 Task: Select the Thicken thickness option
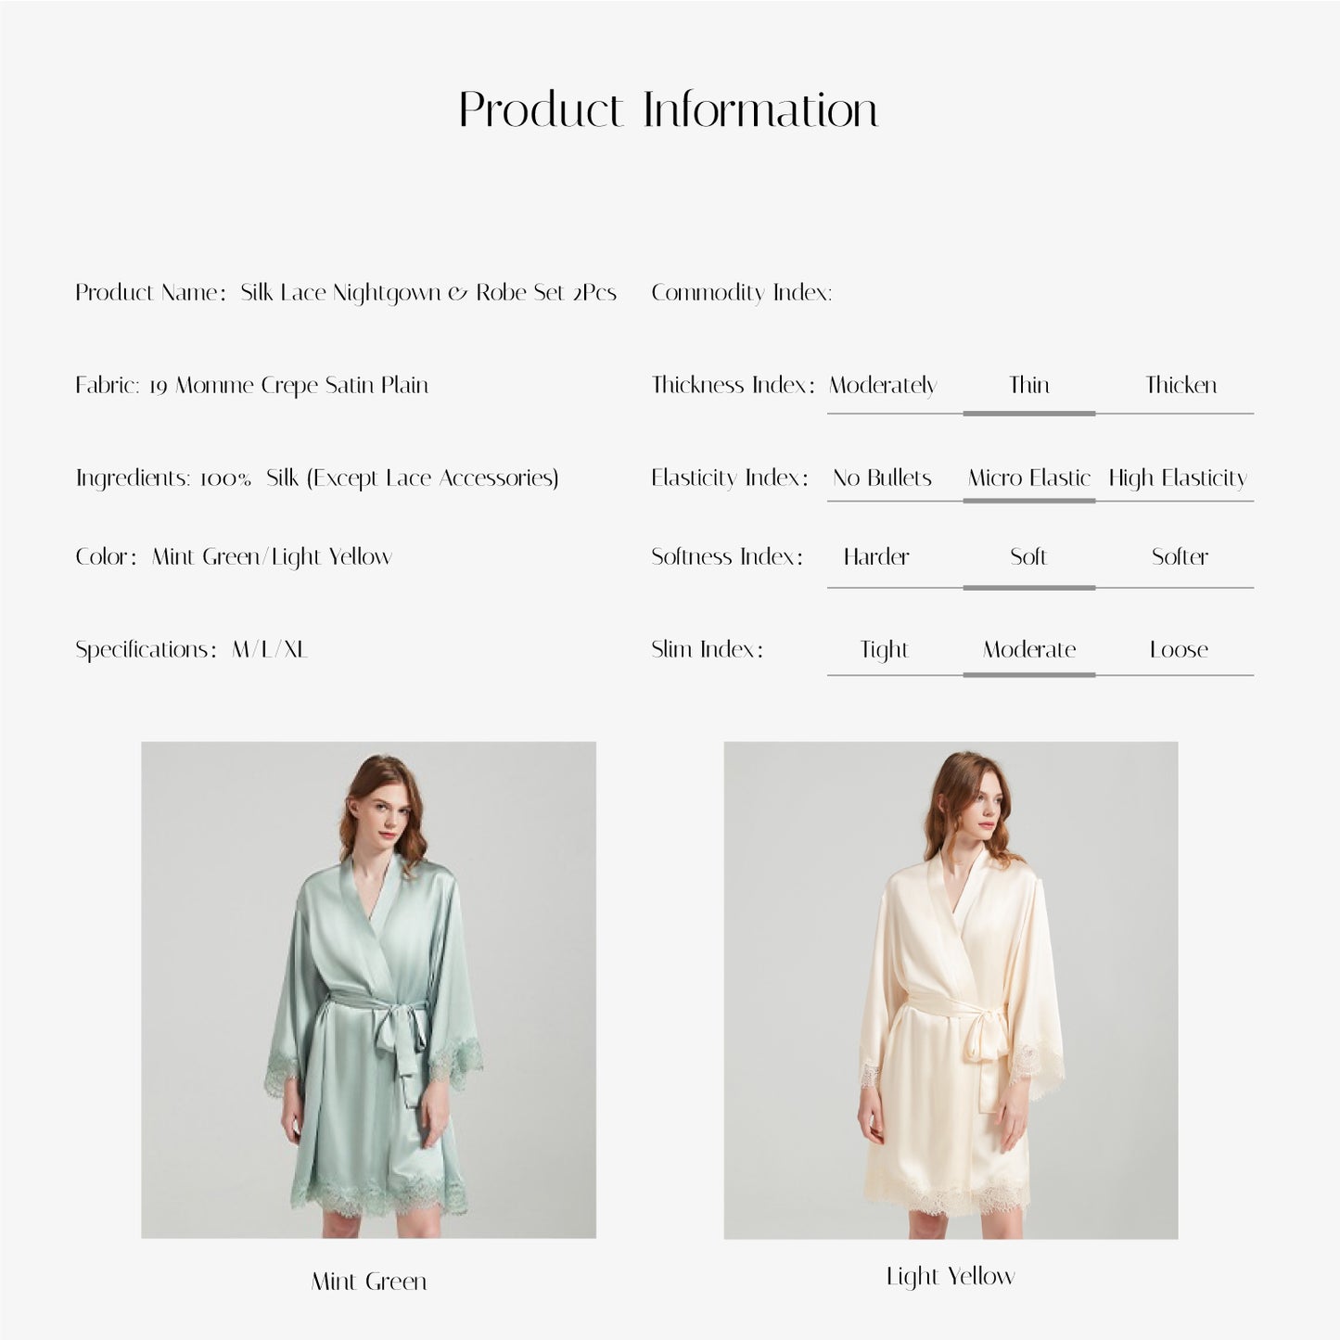point(1180,385)
